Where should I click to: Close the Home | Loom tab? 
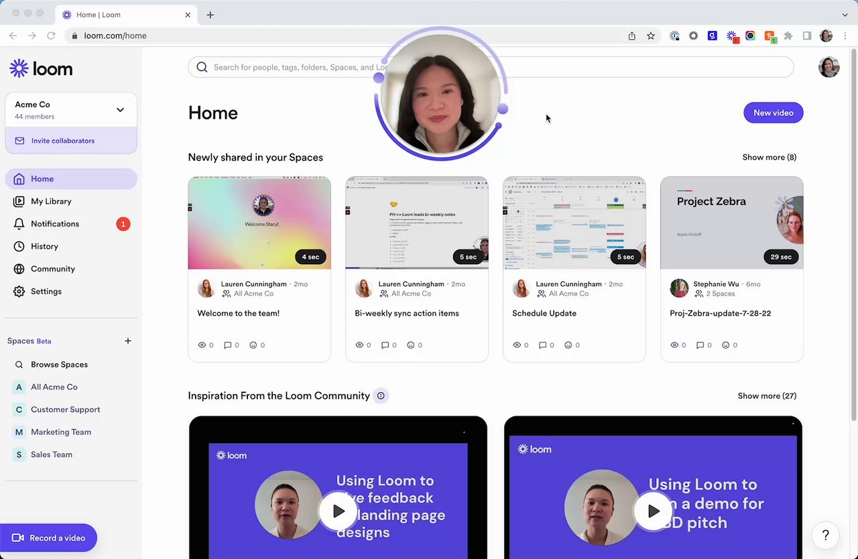(188, 15)
